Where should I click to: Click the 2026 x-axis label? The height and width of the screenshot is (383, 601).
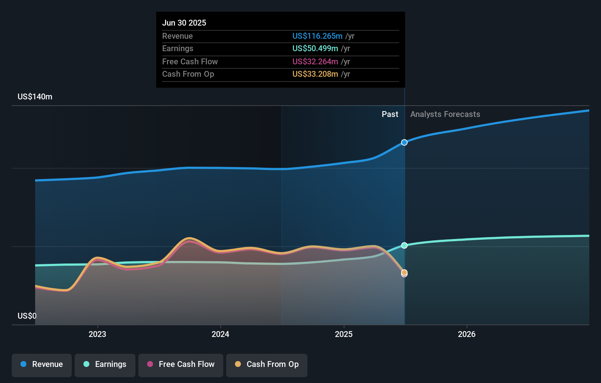point(467,334)
